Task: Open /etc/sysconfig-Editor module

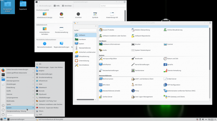Action: tap(108, 58)
